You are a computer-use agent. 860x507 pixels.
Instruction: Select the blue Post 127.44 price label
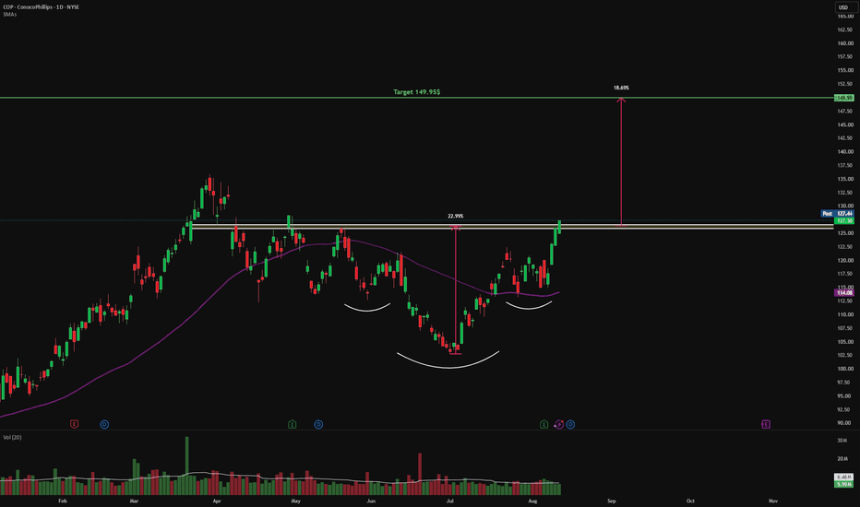(838, 213)
